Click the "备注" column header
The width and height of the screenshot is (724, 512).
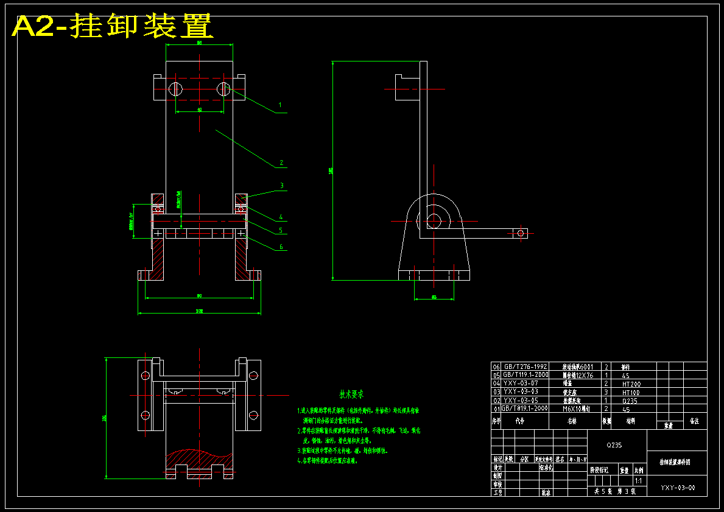click(694, 421)
